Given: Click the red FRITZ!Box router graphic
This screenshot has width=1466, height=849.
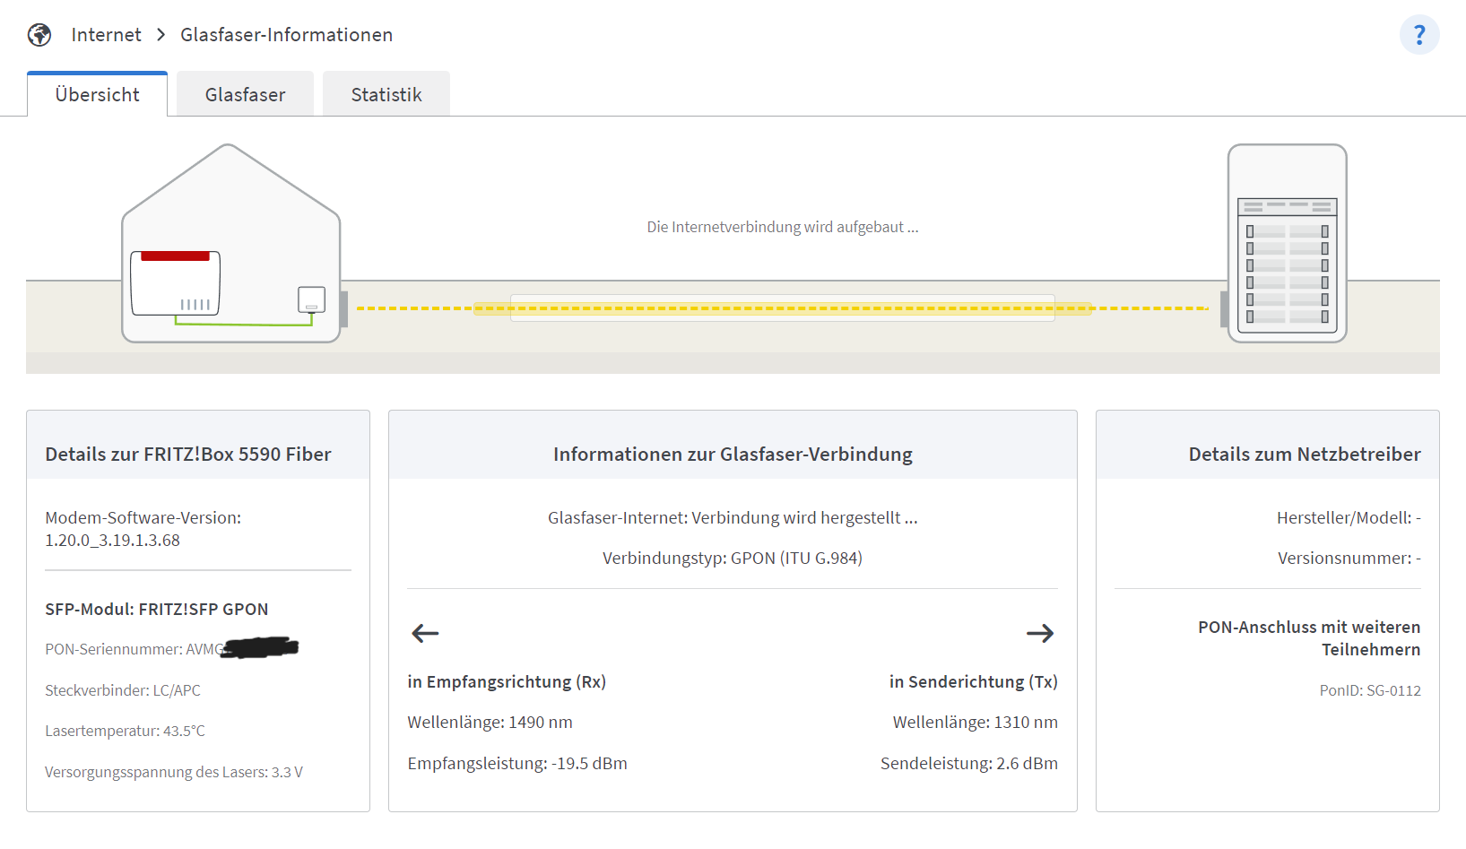Looking at the screenshot, I should (176, 283).
